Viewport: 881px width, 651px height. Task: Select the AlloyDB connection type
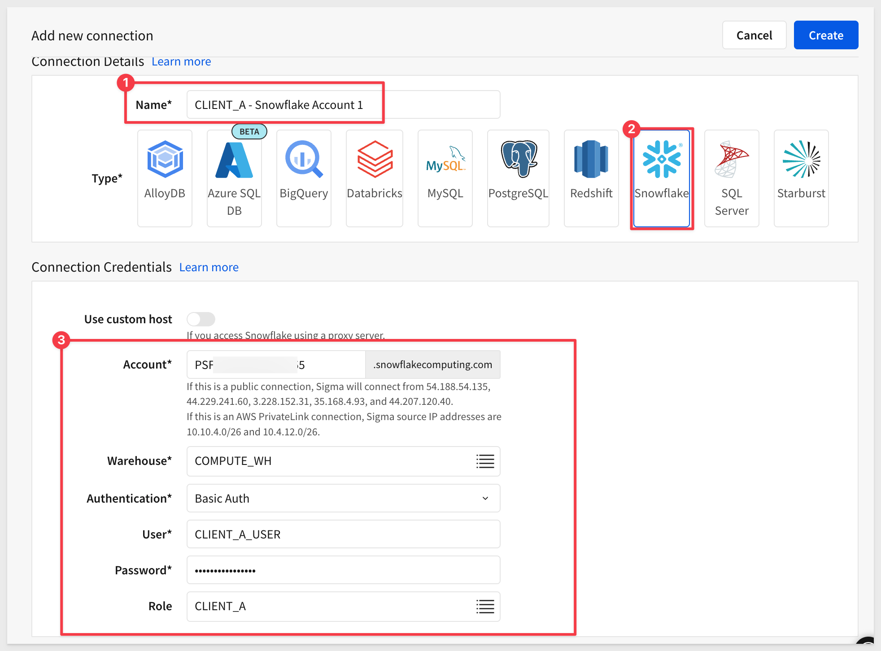[x=165, y=178]
